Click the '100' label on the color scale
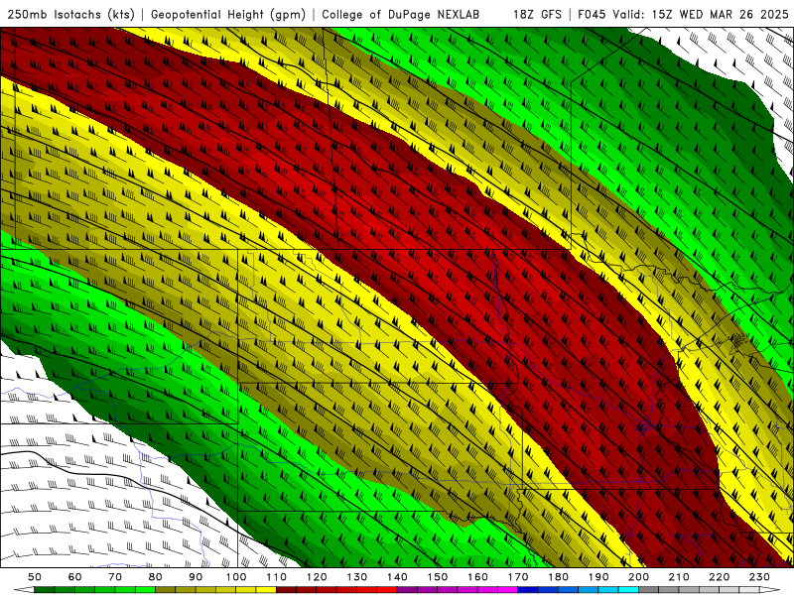This screenshot has width=794, height=595. pos(236,577)
